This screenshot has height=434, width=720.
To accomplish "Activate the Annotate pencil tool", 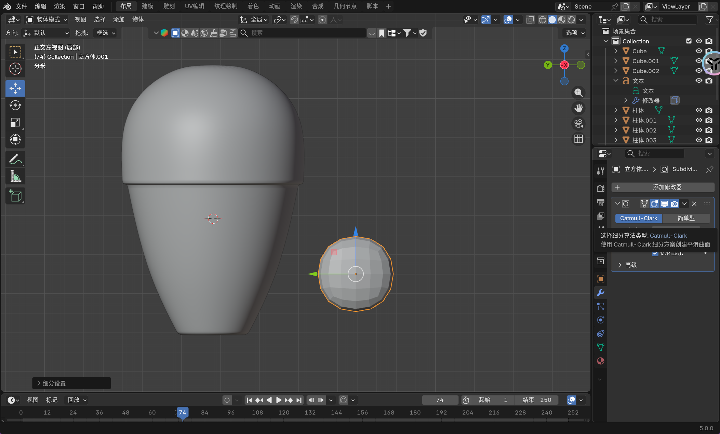I will 15,159.
